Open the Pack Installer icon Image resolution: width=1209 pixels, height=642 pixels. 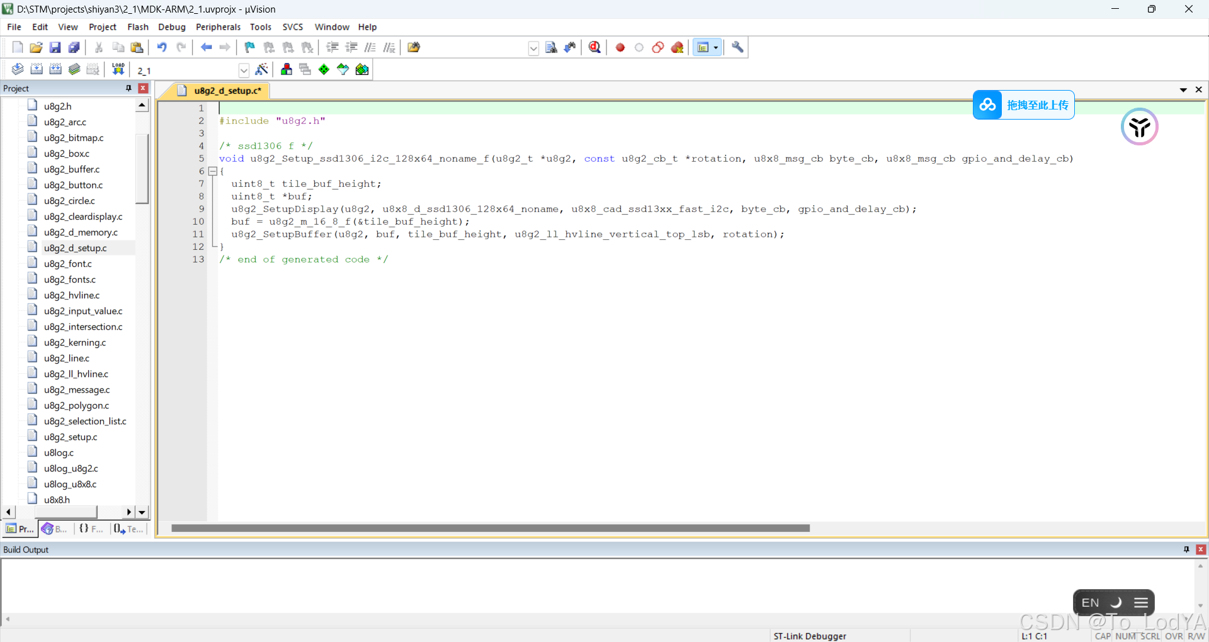(x=362, y=69)
